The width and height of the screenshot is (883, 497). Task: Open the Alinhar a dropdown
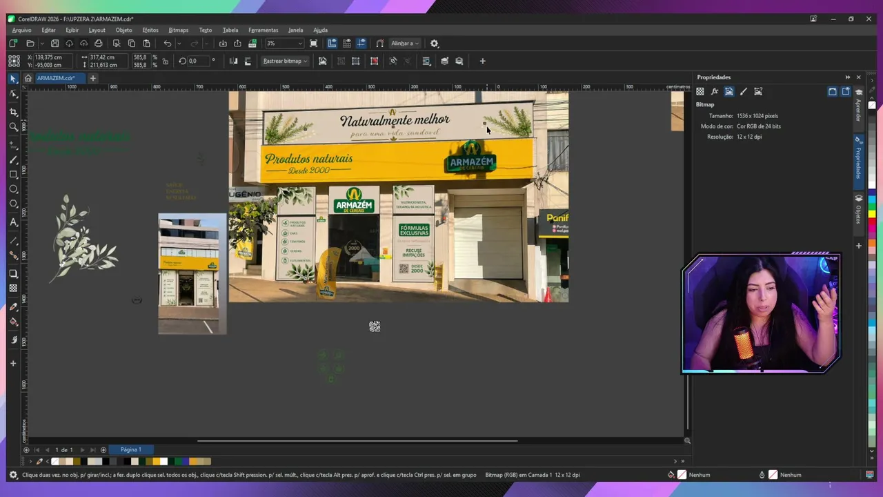(x=405, y=43)
